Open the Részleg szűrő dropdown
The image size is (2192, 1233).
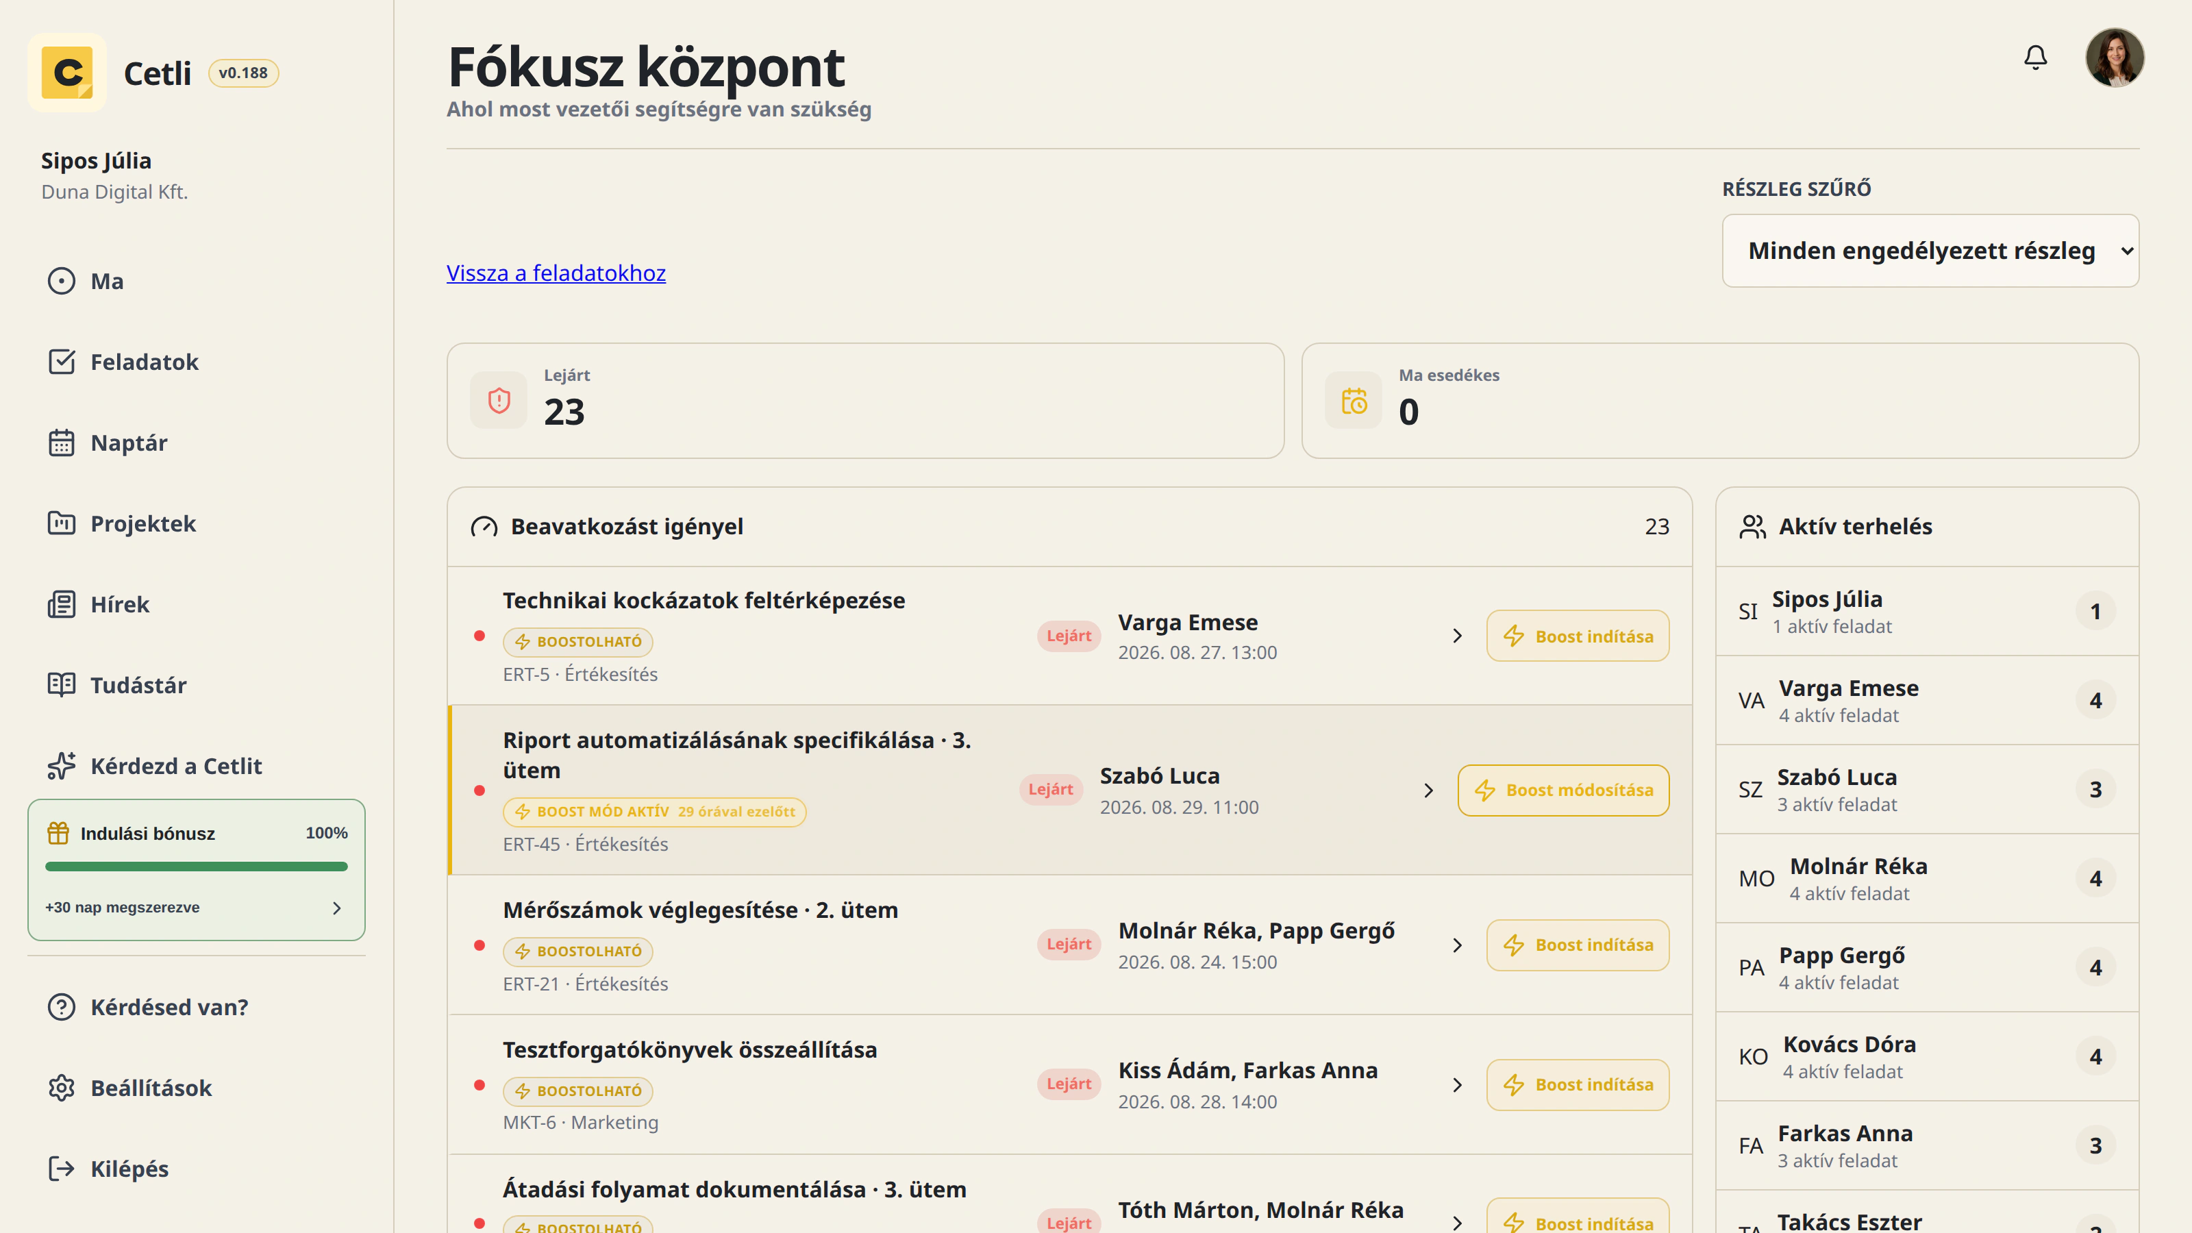(1930, 250)
